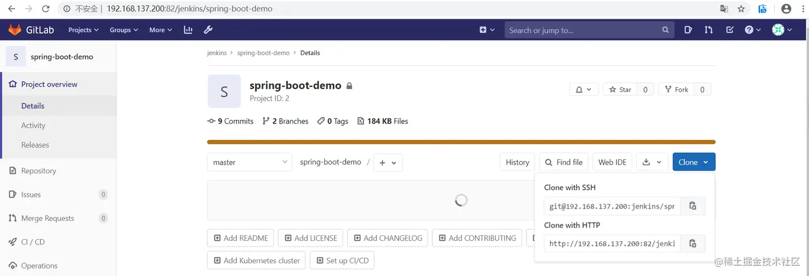Screen dimensions: 809x276
Task: Click the HTTP clone URL field
Action: tap(612, 243)
